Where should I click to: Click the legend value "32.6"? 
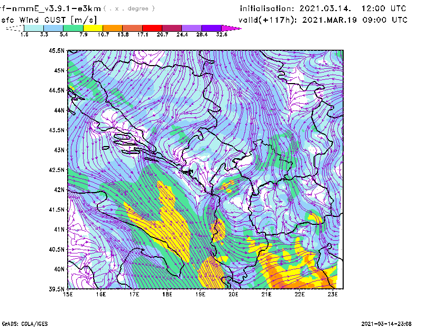pos(222,34)
